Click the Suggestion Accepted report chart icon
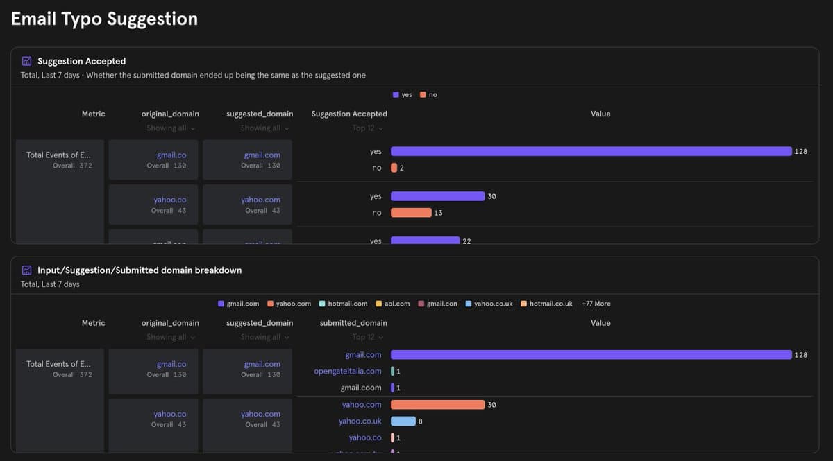 point(26,61)
